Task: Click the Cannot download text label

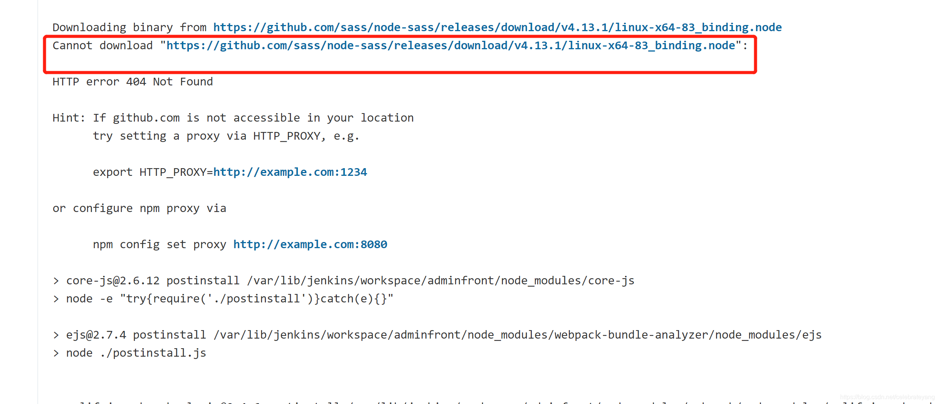Action: (x=103, y=45)
